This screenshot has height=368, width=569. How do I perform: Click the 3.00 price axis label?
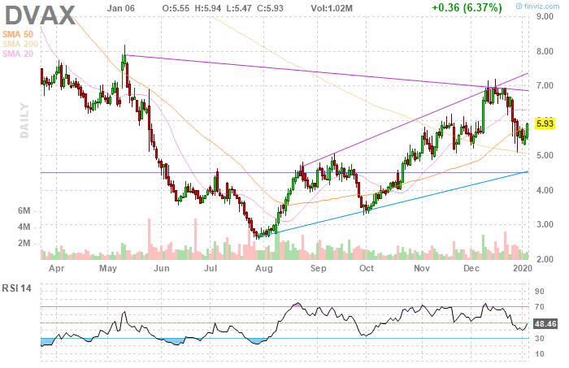(x=545, y=225)
